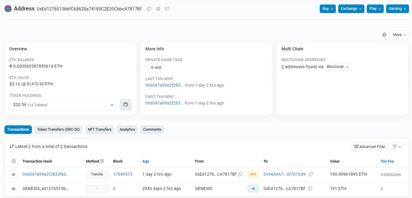This screenshot has width=412, height=198.
Task: Click the help icon in table header
Action: pyautogui.click(x=14, y=161)
